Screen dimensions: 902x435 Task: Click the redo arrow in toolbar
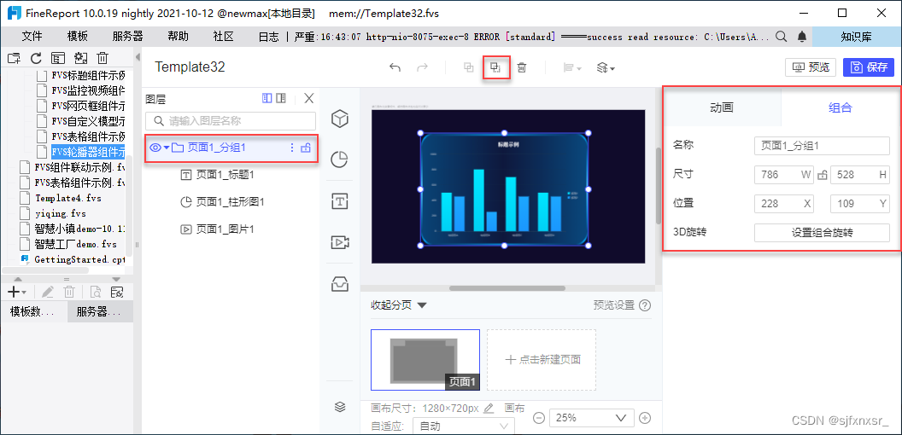422,67
